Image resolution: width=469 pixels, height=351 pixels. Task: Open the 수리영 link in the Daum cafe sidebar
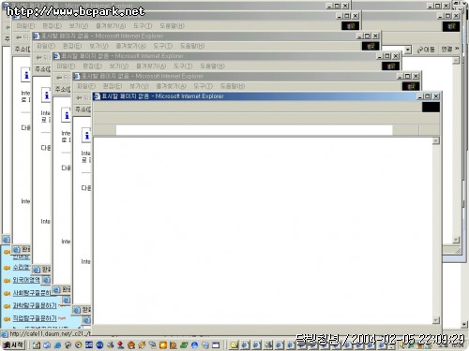click(21, 268)
